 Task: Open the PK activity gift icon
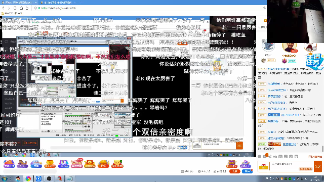63,164
